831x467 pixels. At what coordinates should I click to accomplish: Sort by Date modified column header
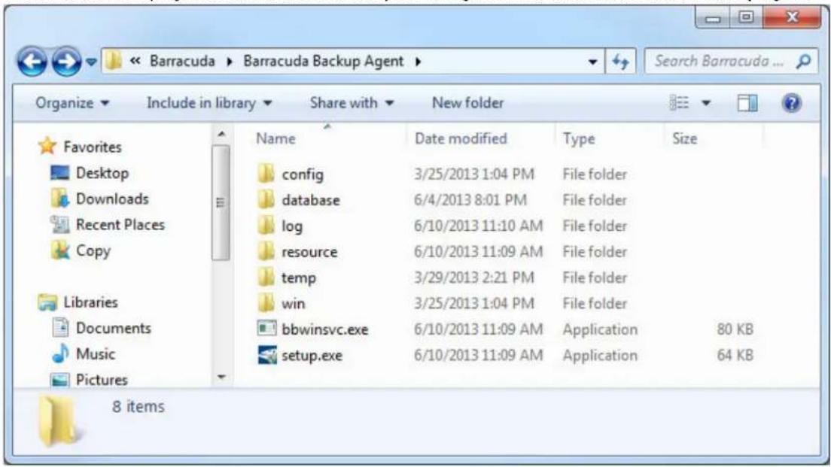point(461,138)
